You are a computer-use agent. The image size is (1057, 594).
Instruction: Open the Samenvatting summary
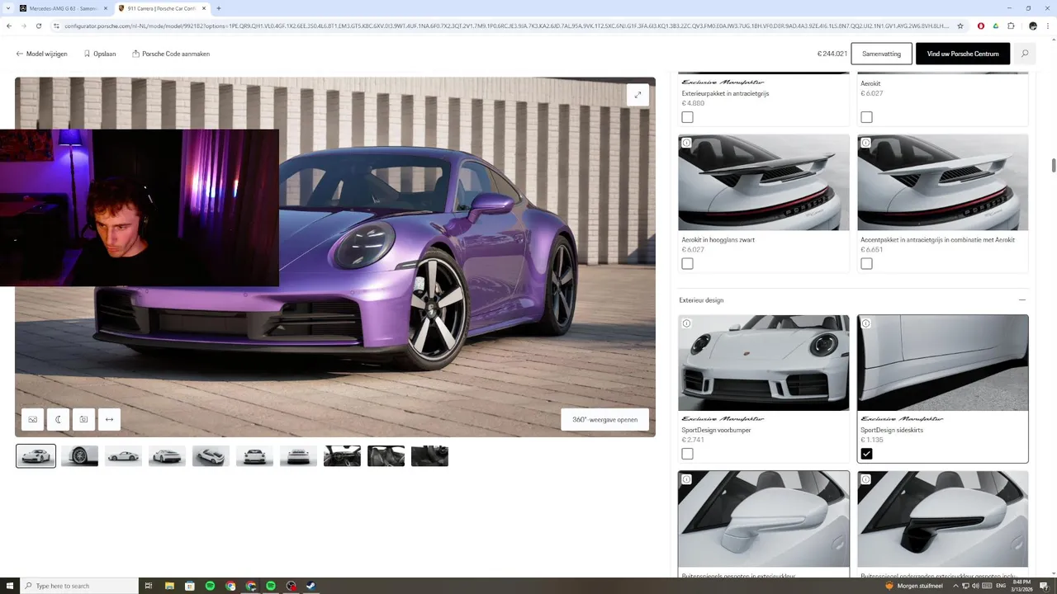click(881, 54)
